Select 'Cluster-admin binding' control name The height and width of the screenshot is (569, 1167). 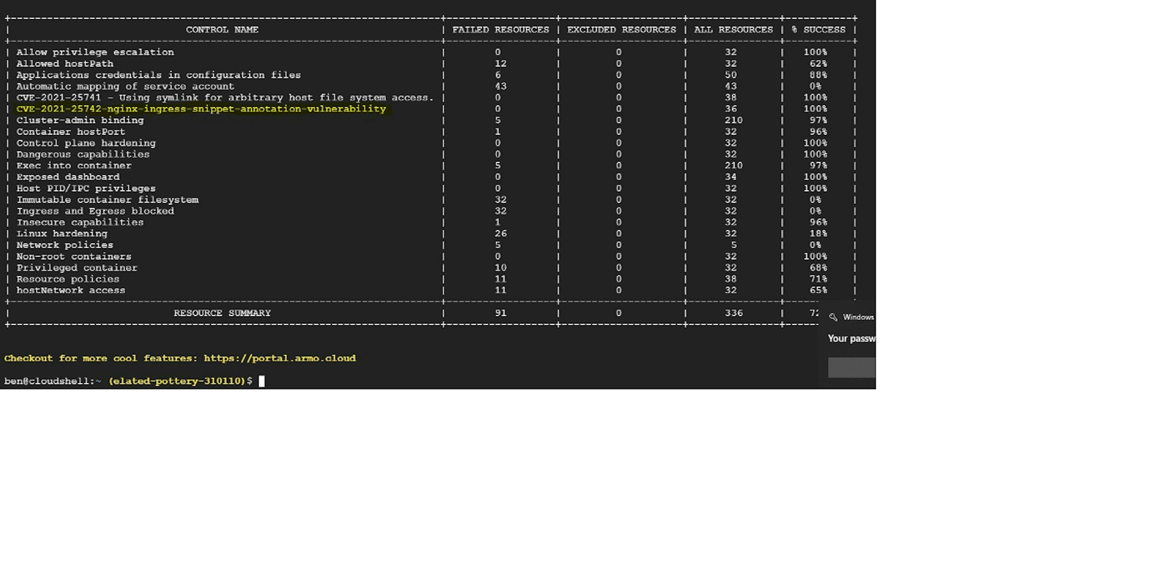point(80,120)
